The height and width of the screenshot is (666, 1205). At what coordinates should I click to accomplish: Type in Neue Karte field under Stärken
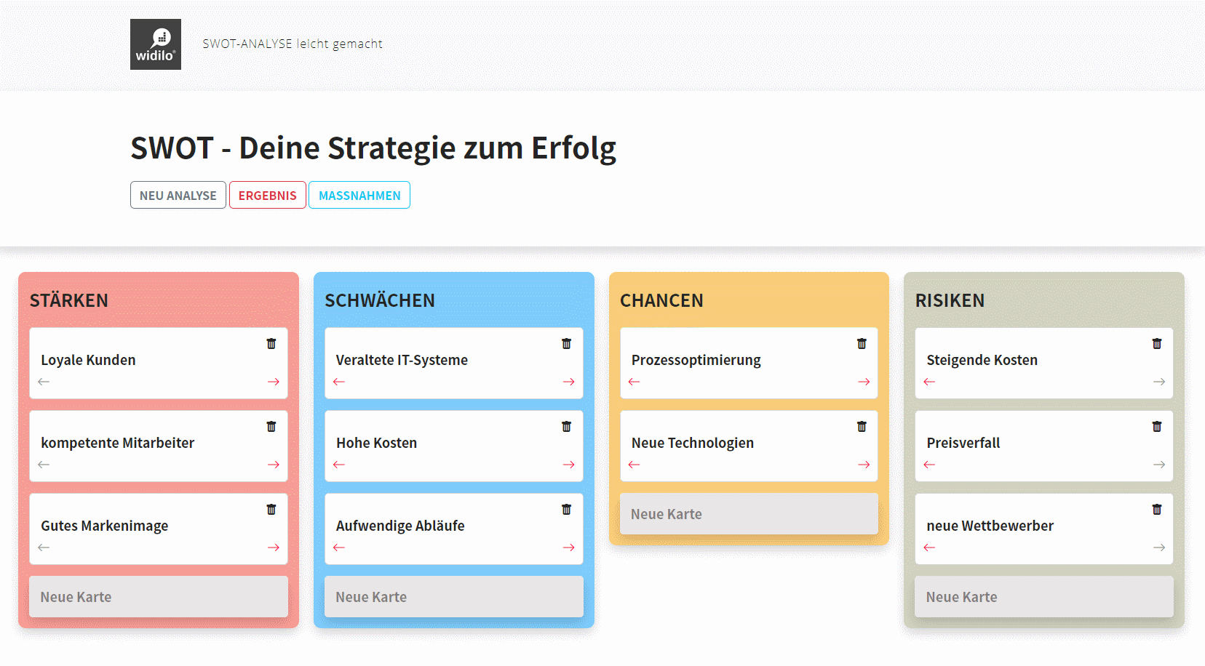[159, 597]
